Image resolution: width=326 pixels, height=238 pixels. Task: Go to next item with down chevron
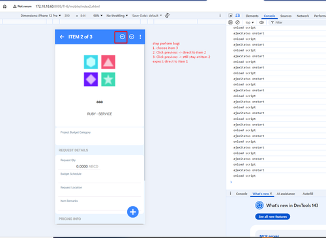click(x=132, y=37)
